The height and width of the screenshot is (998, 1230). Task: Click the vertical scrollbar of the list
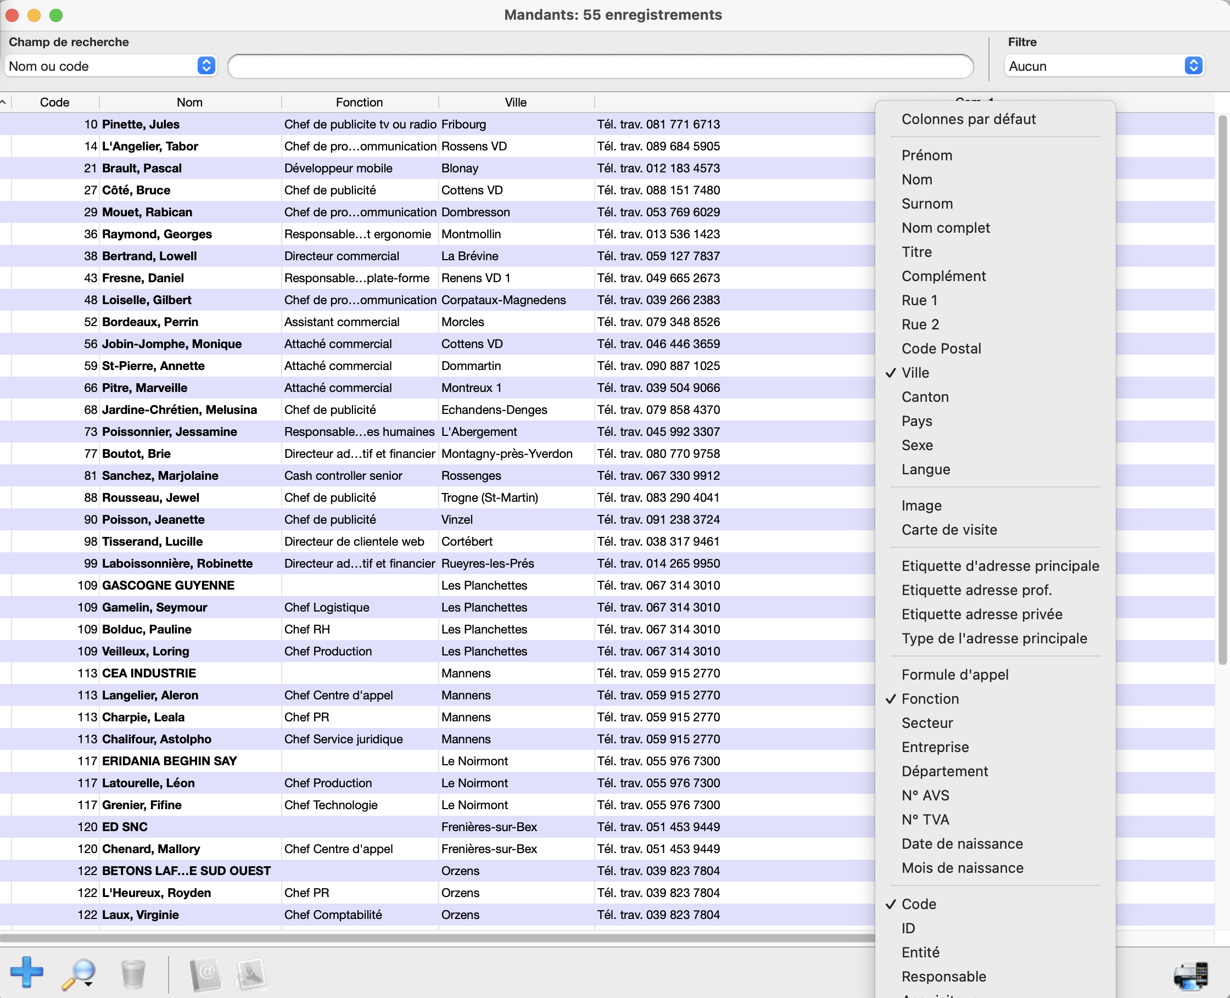[1222, 390]
